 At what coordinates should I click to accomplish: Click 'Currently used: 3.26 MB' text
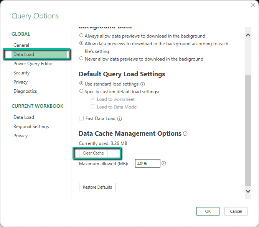click(x=103, y=143)
